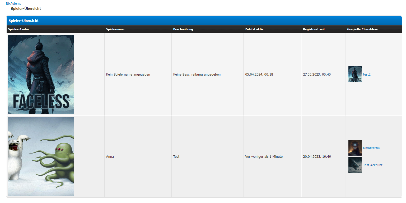The width and height of the screenshot is (406, 203).
Task: Click the '27.05.2023, 00:40' registration date
Action: tap(317, 75)
